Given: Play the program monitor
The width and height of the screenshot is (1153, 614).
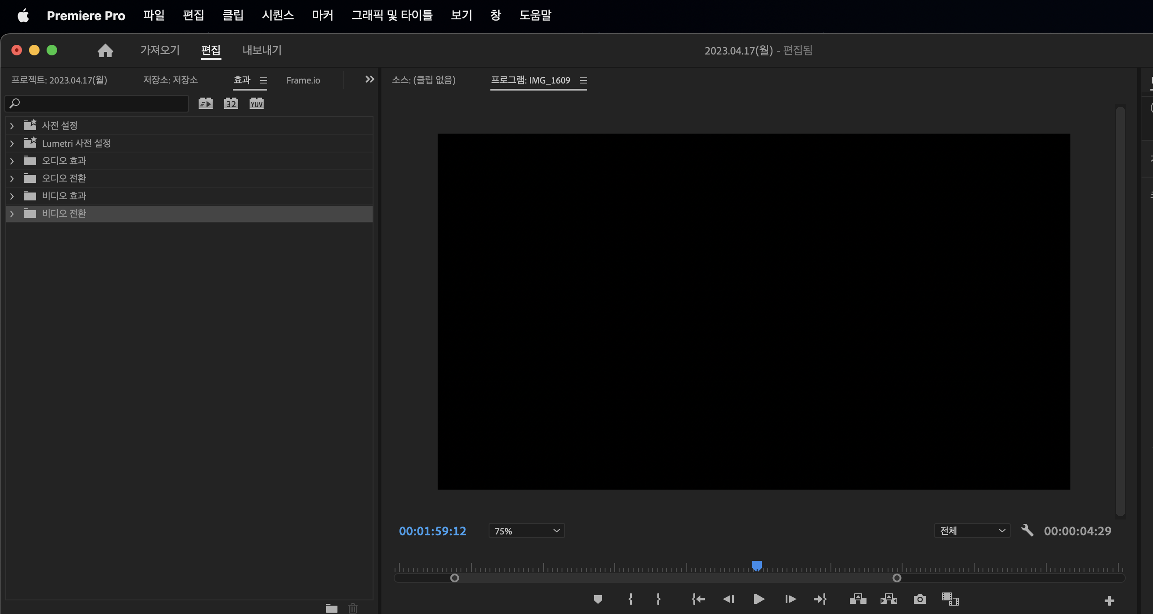Looking at the screenshot, I should (759, 599).
